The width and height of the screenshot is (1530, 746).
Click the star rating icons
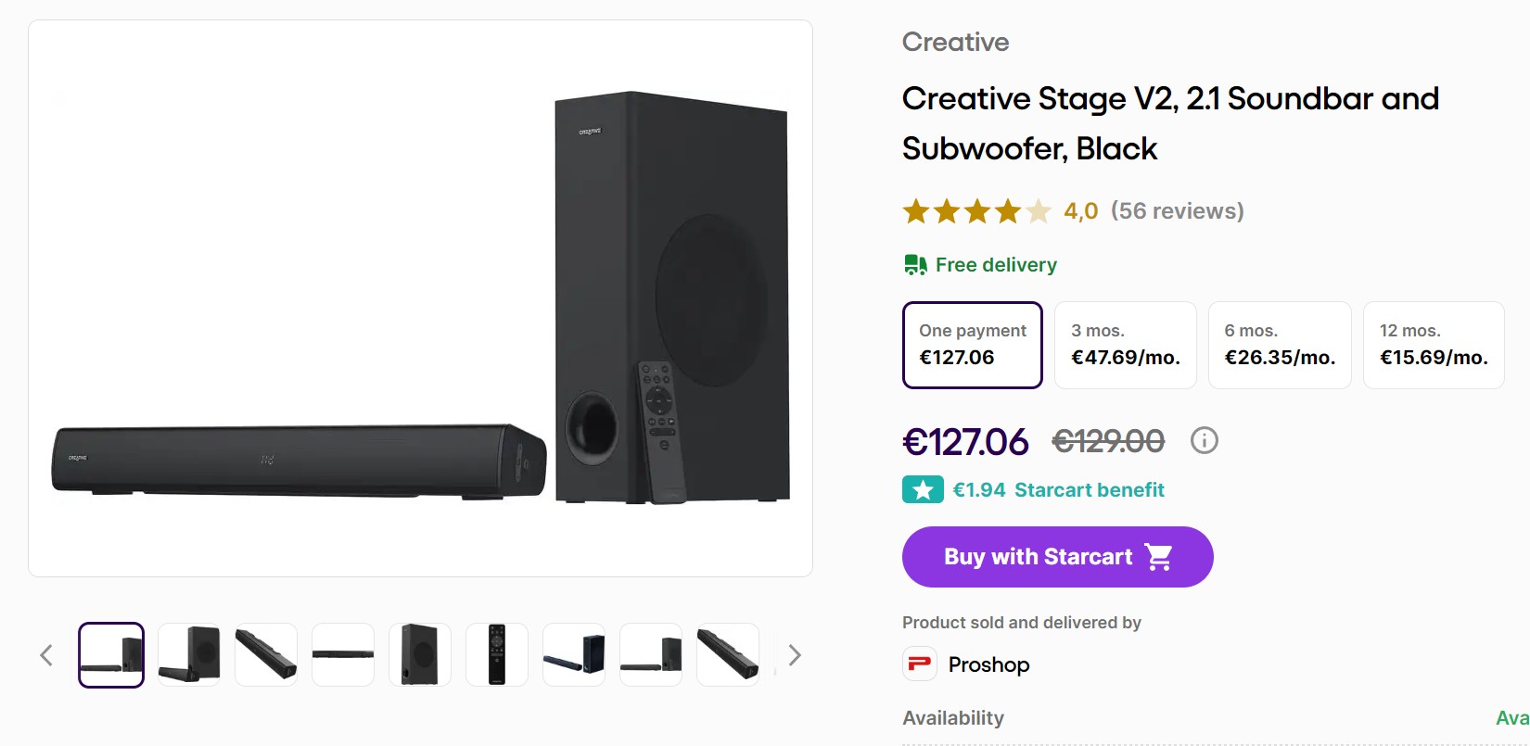coord(976,211)
